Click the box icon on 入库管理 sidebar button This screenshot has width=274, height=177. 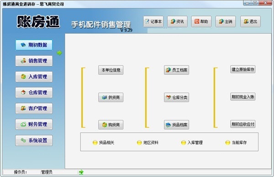[x=23, y=77]
